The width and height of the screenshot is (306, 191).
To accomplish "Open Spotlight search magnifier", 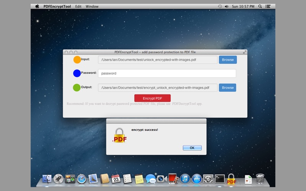I will coord(260,6).
